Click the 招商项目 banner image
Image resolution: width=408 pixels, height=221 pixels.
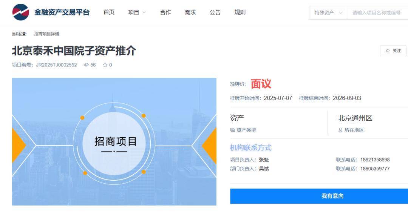(x=114, y=141)
